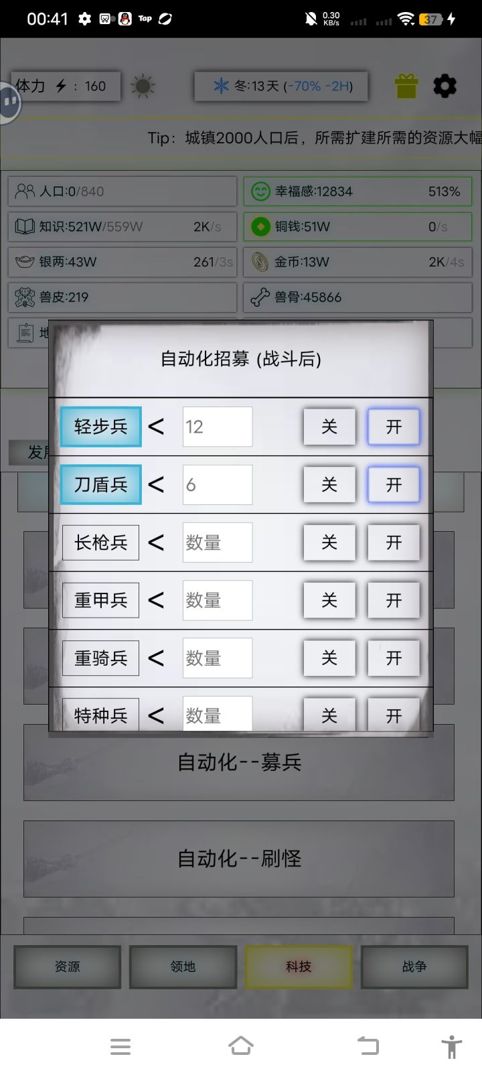The height and width of the screenshot is (1075, 482).
Task: Switch to the 战争 tab
Action: click(414, 966)
